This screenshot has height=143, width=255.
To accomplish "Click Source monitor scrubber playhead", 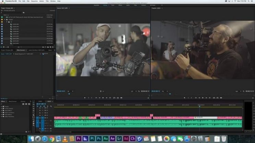I will click(69, 94).
